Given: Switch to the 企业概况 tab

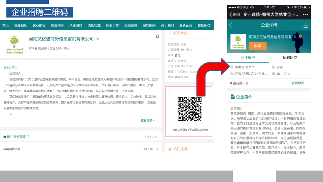Looking at the screenshot, I should pos(248,58).
